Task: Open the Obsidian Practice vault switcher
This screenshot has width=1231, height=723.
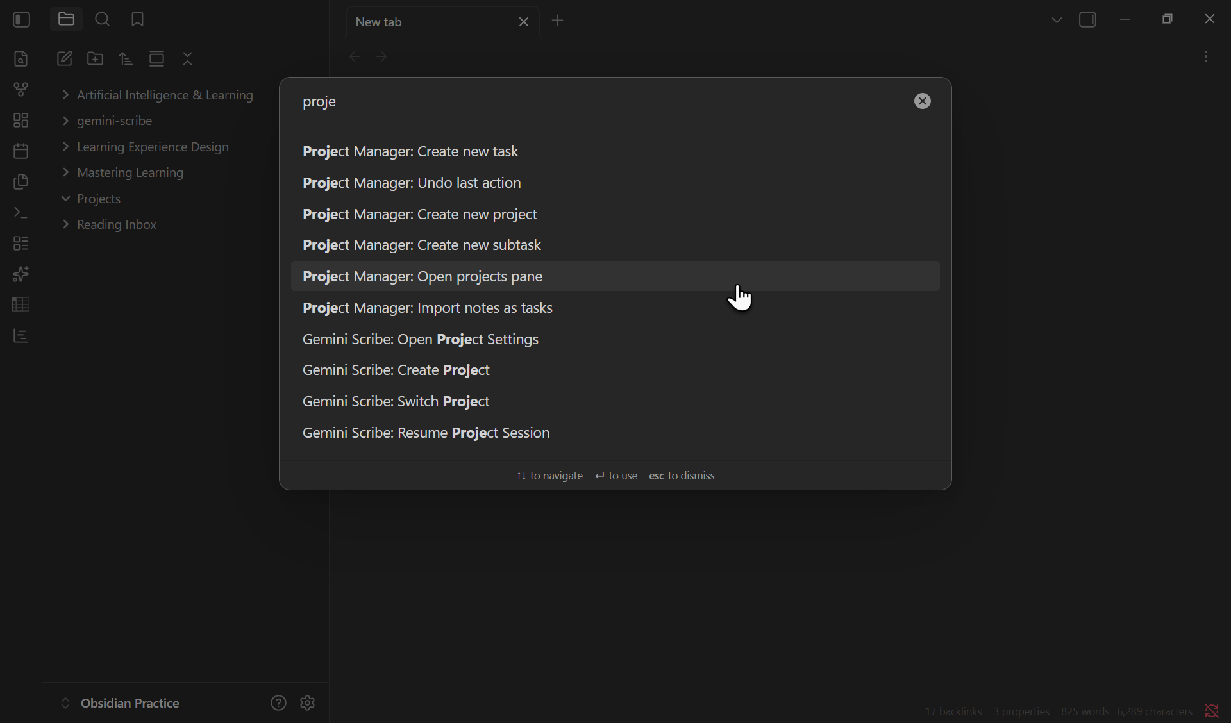Action: point(120,703)
